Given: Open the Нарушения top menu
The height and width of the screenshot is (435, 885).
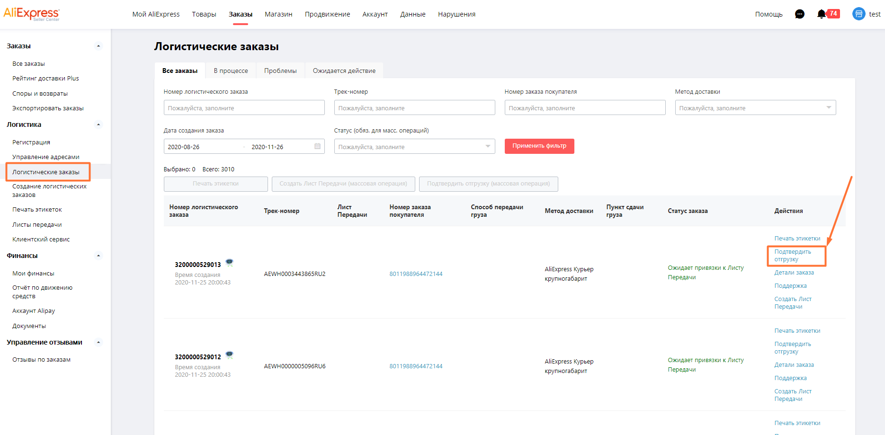Looking at the screenshot, I should pos(456,14).
